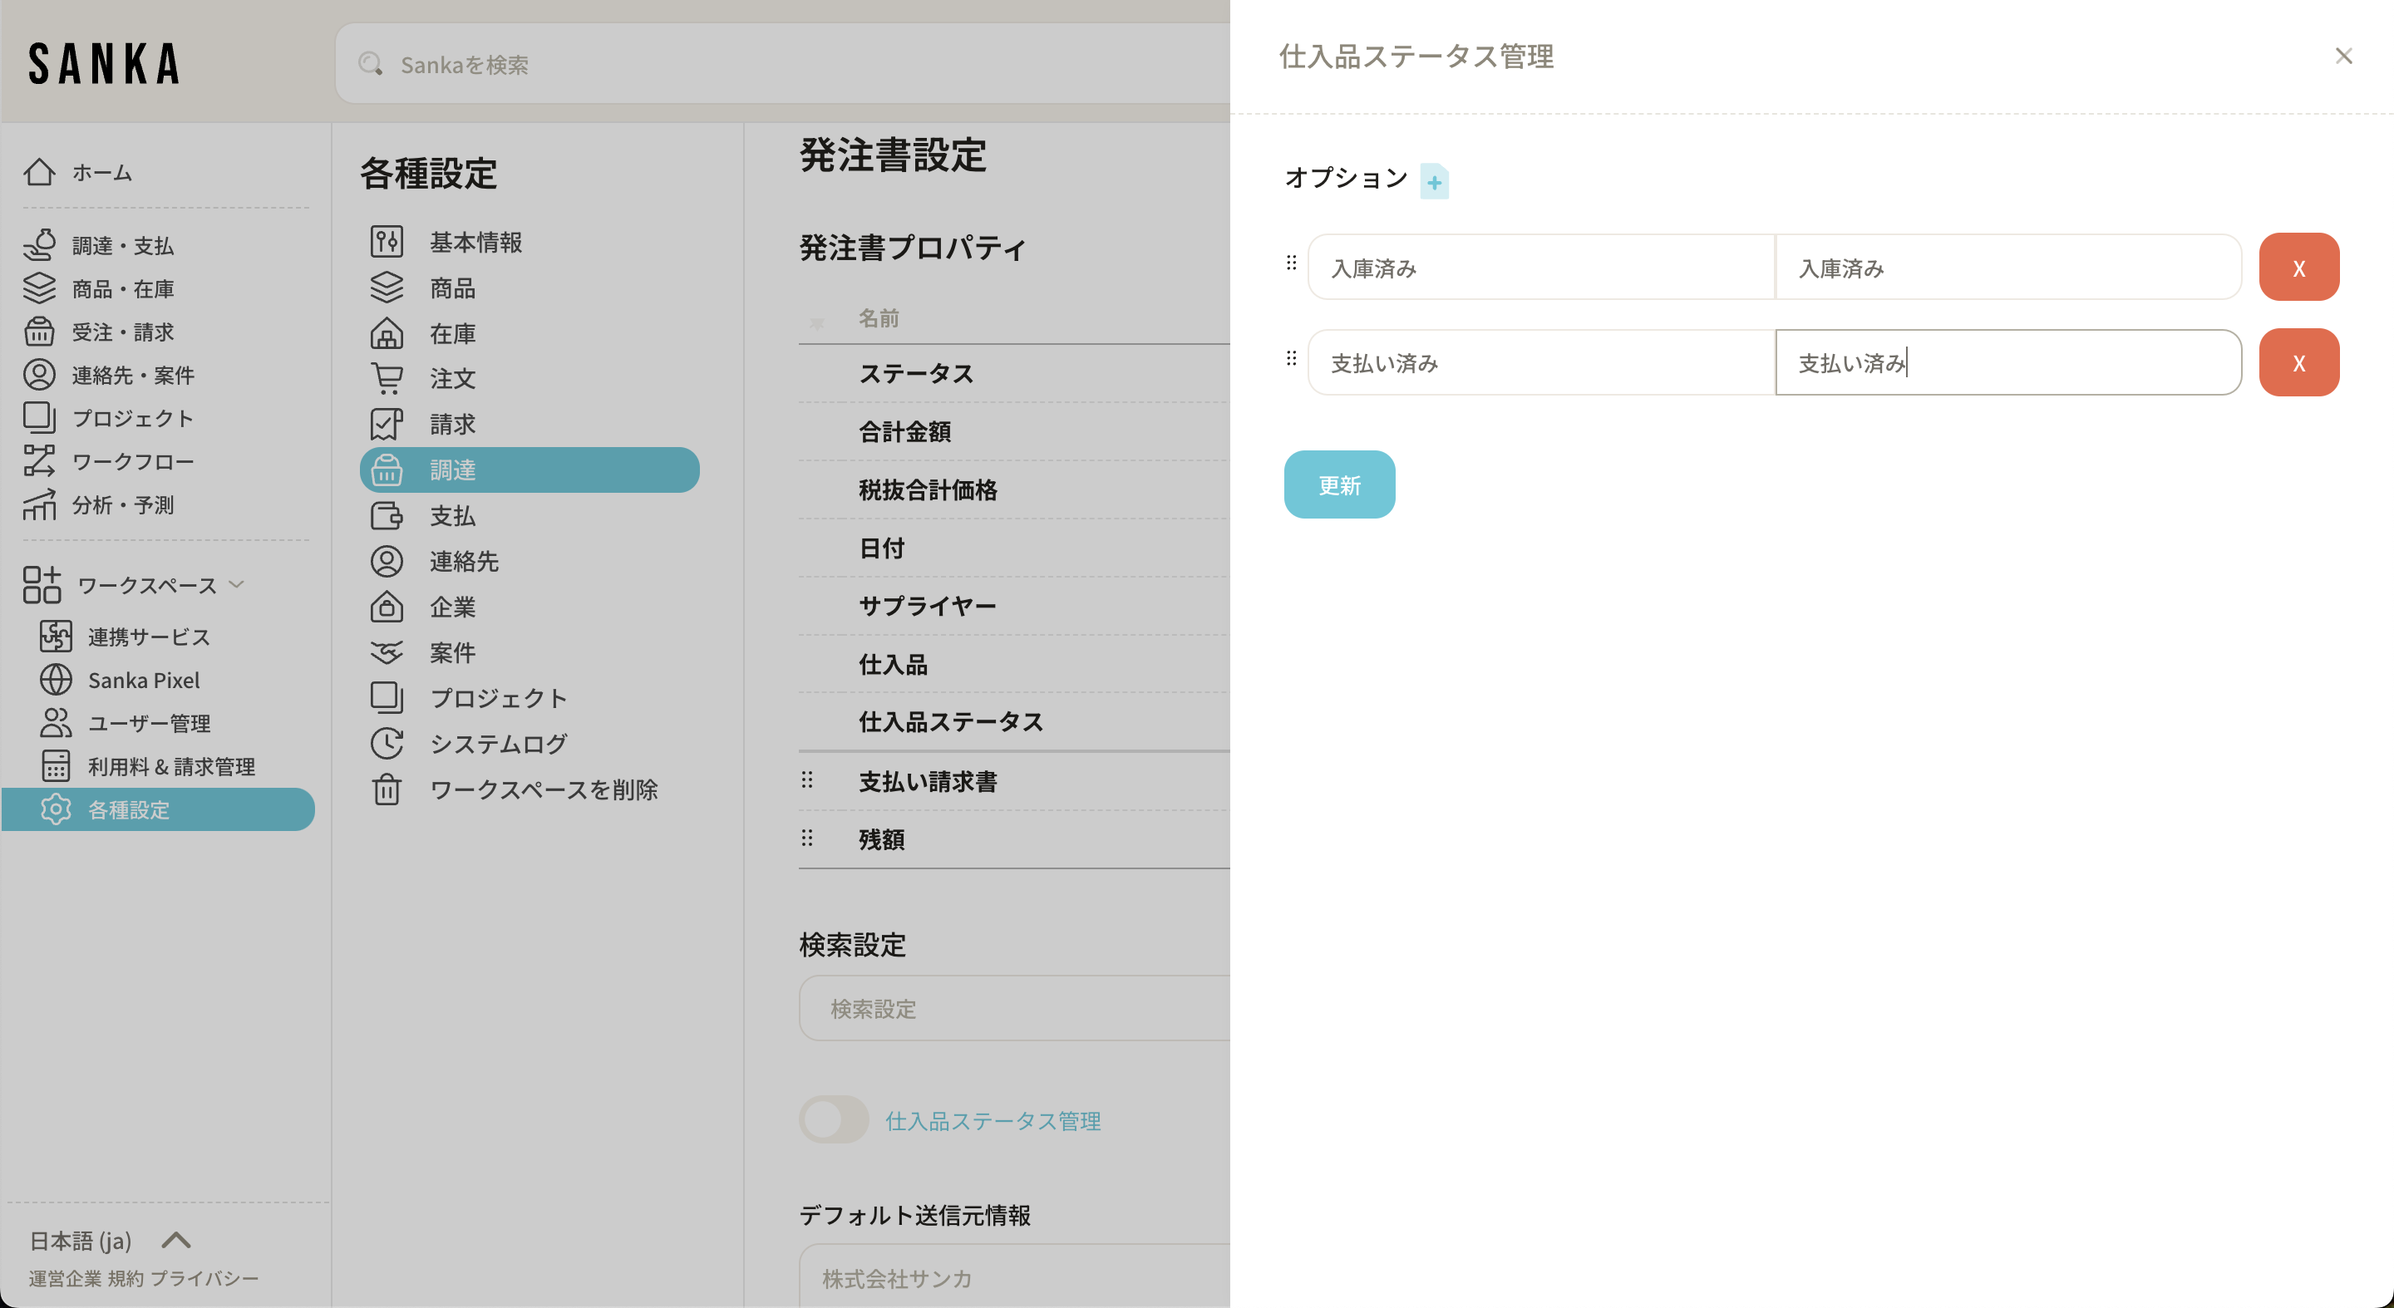
Task: Click the search magnifier icon
Action: [371, 64]
